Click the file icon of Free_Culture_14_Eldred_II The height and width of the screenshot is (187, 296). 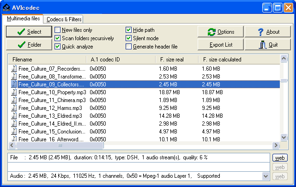14,124
